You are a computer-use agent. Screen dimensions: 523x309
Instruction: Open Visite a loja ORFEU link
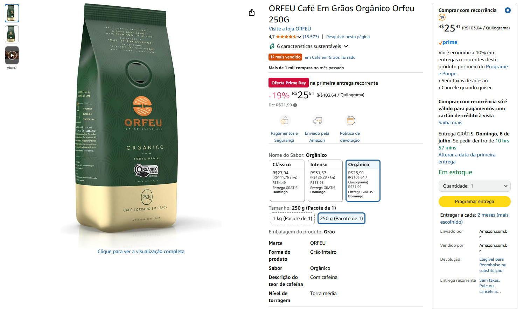point(290,29)
